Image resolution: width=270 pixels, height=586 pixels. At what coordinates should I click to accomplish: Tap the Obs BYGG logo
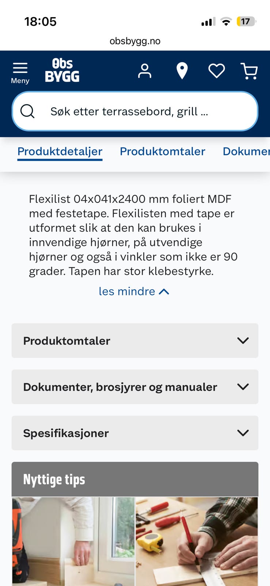click(x=62, y=70)
